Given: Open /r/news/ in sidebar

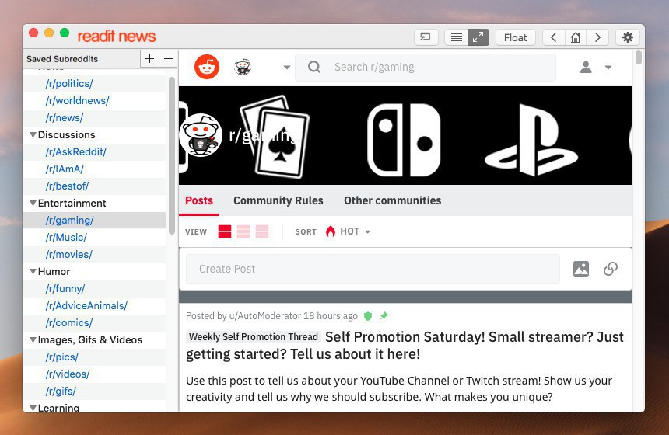Looking at the screenshot, I should point(65,117).
